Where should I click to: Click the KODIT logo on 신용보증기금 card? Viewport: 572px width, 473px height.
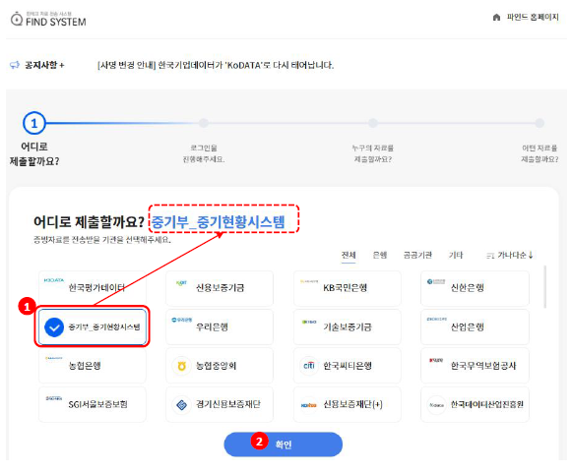pyautogui.click(x=181, y=283)
